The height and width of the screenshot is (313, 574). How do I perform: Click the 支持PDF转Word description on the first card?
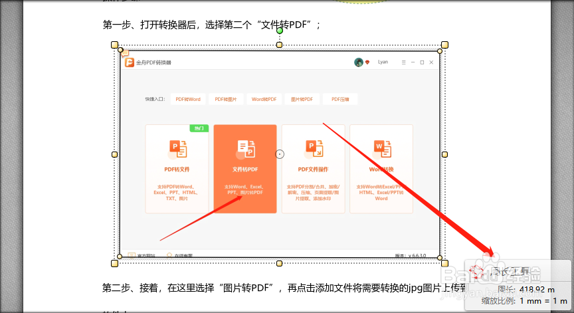pos(177,193)
